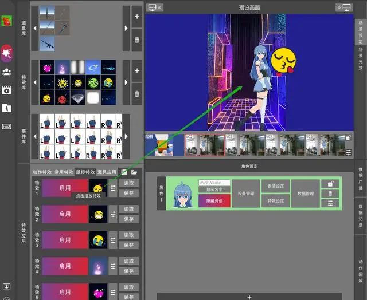Collapse left panel using monitor « icon

[155, 7]
